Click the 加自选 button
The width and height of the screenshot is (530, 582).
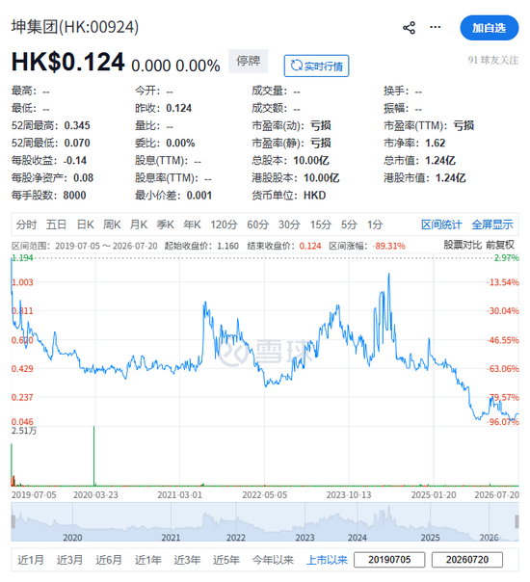point(490,28)
